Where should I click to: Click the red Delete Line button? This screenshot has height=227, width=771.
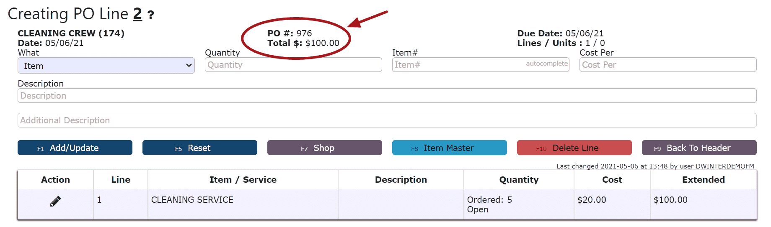574,148
